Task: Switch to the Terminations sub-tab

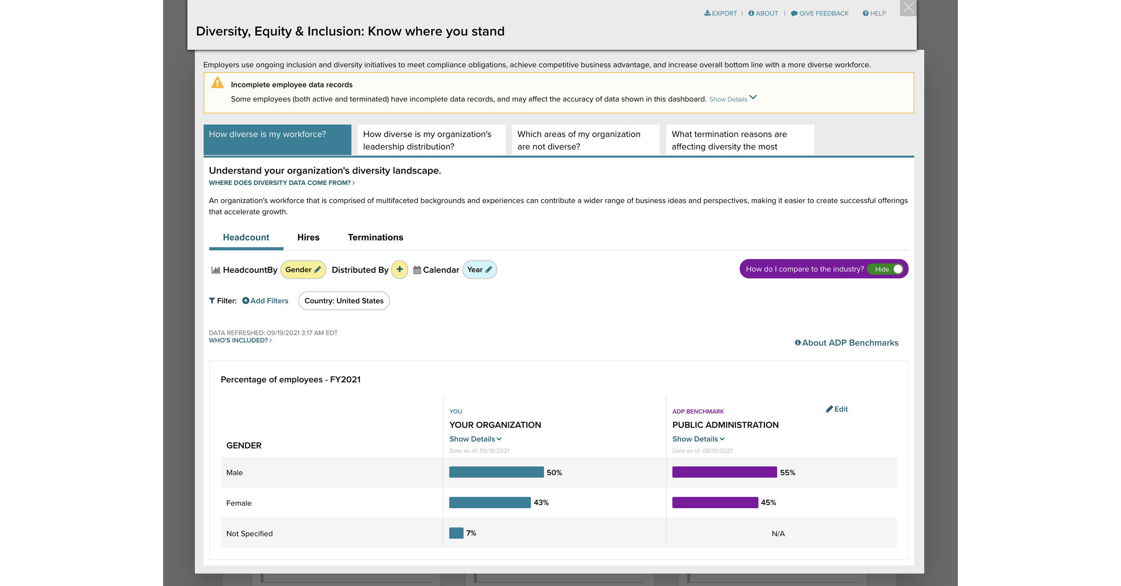Action: pos(375,237)
